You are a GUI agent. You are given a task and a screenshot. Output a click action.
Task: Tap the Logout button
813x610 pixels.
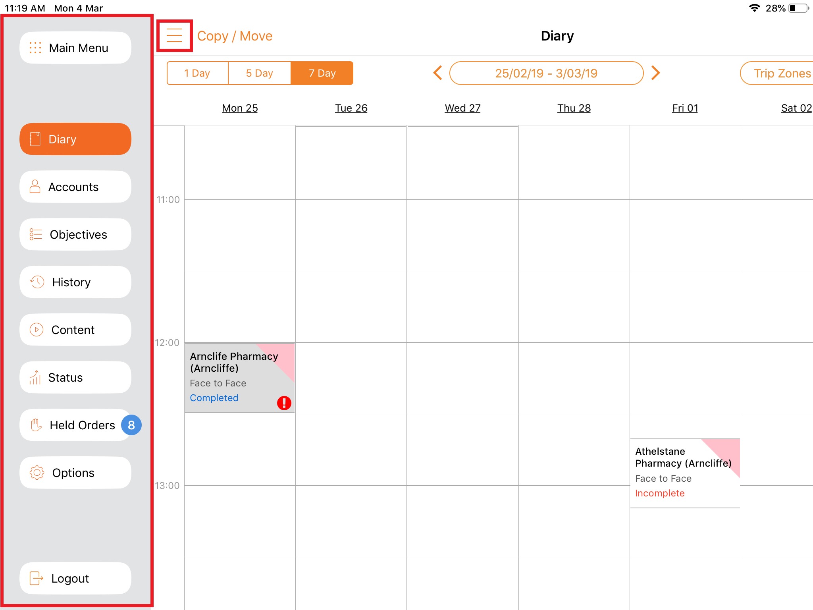click(75, 579)
